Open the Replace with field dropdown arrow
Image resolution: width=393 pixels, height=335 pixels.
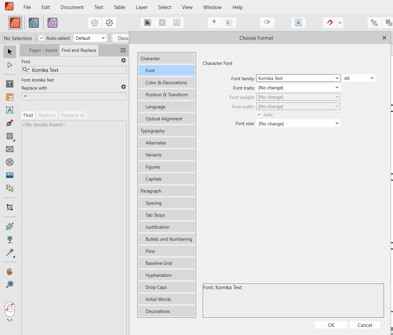tap(25, 96)
